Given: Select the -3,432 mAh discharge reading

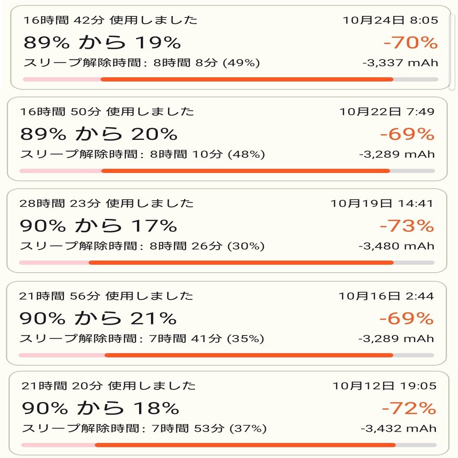Looking at the screenshot, I should [398, 429].
